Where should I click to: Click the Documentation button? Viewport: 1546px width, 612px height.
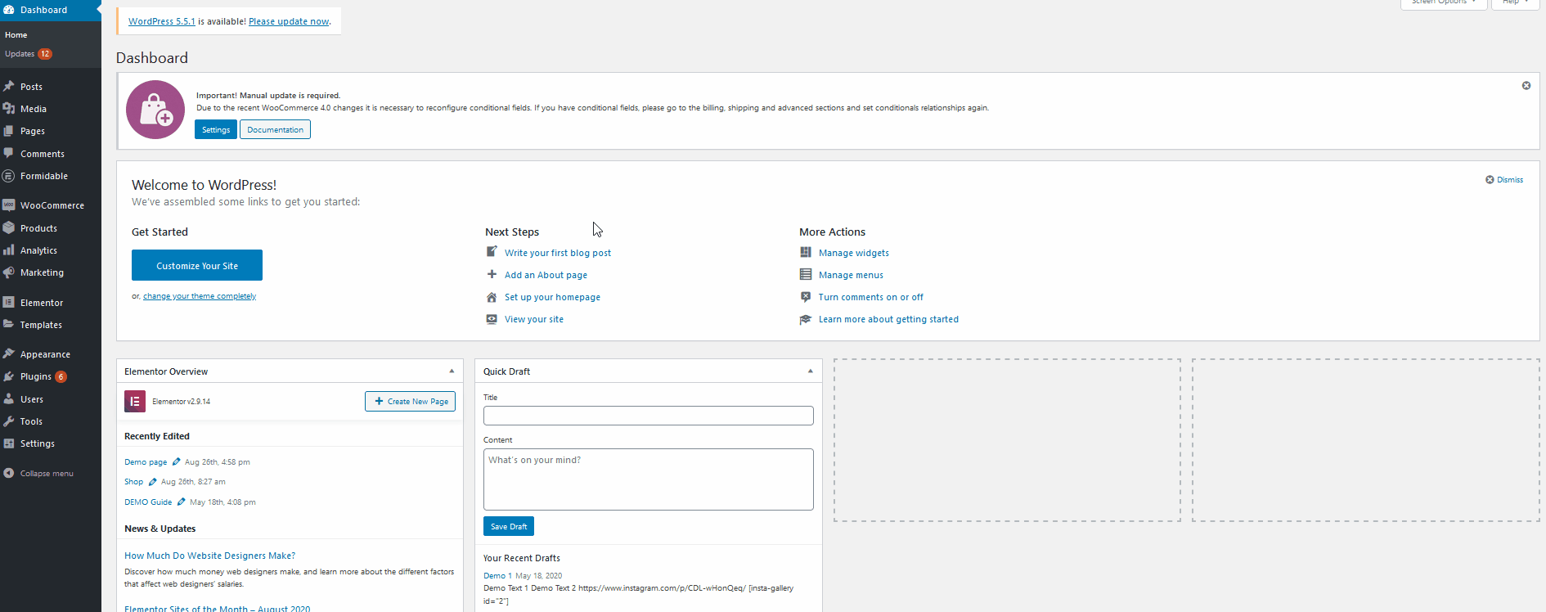[x=275, y=129]
